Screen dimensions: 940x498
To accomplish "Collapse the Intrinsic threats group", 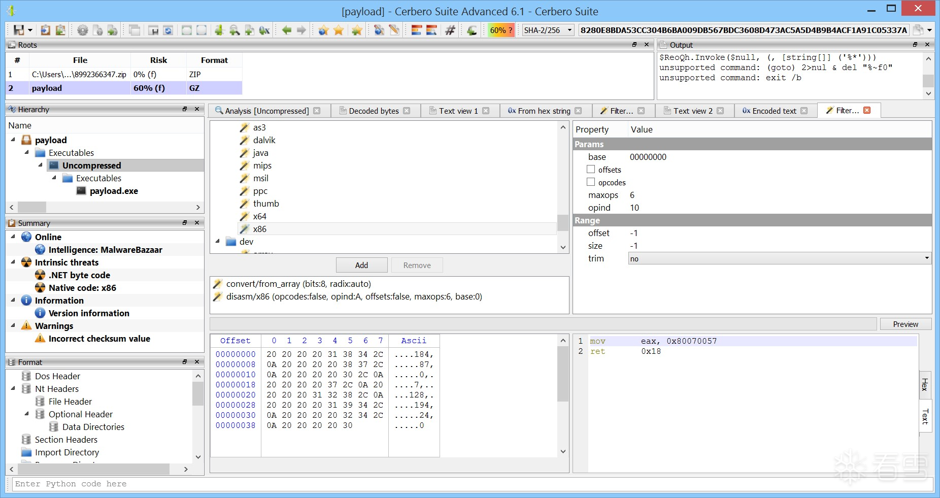I will click(x=13, y=262).
